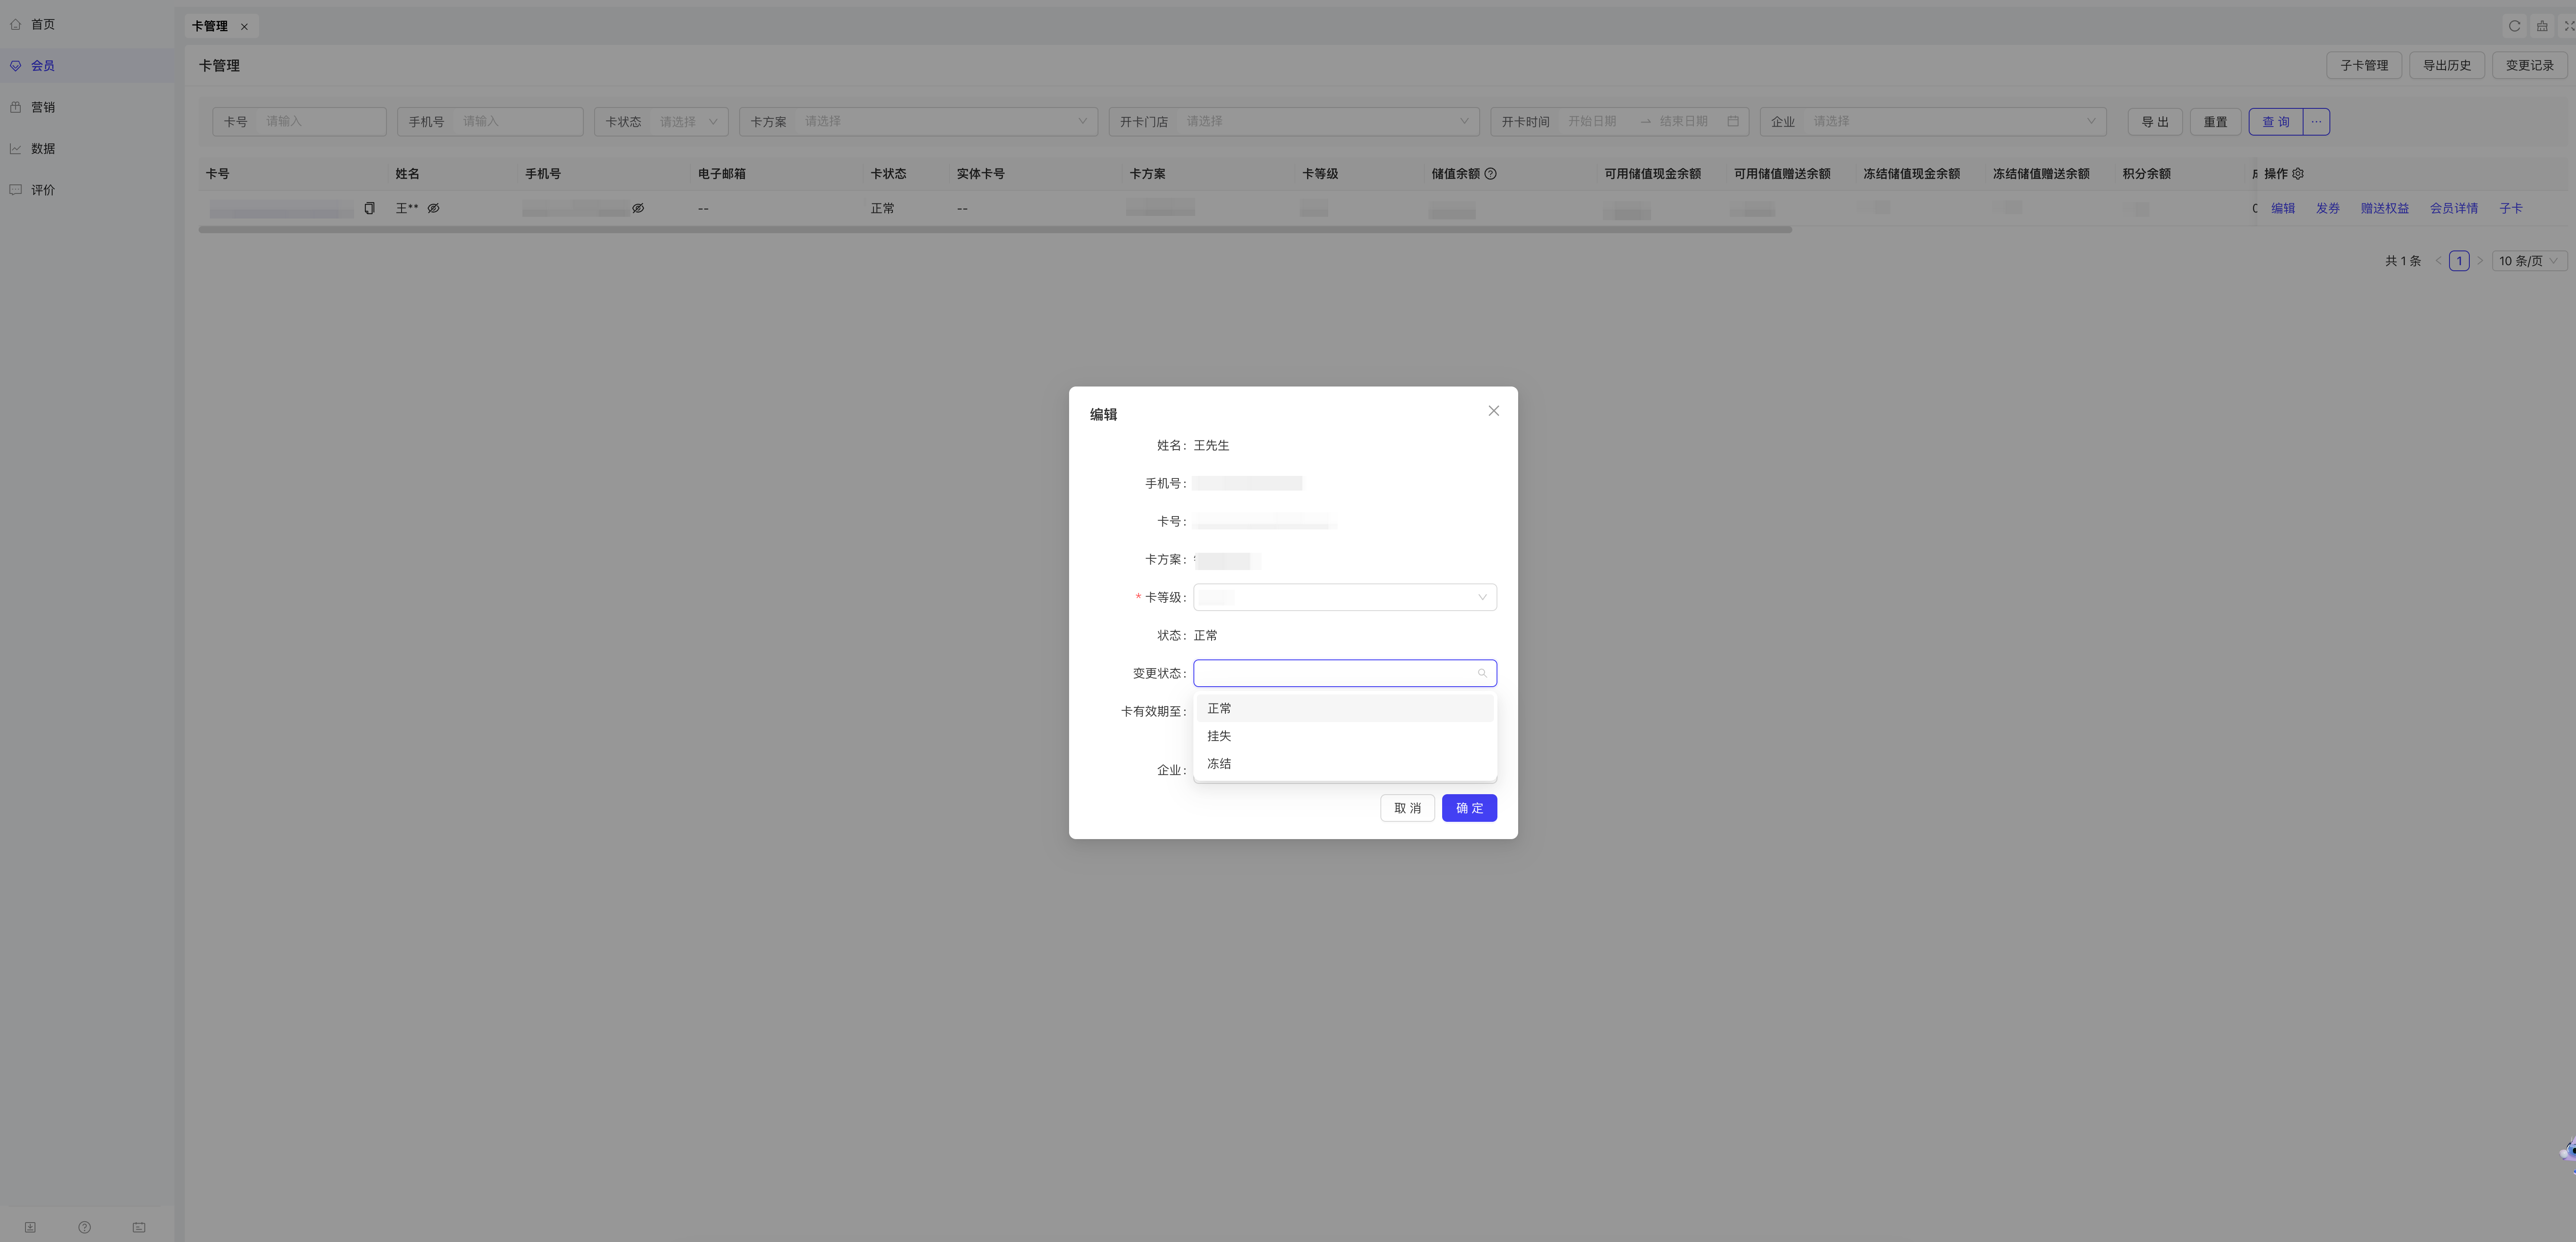This screenshot has height=1242, width=2576.
Task: Open the more options ellipsis button
Action: (2316, 122)
